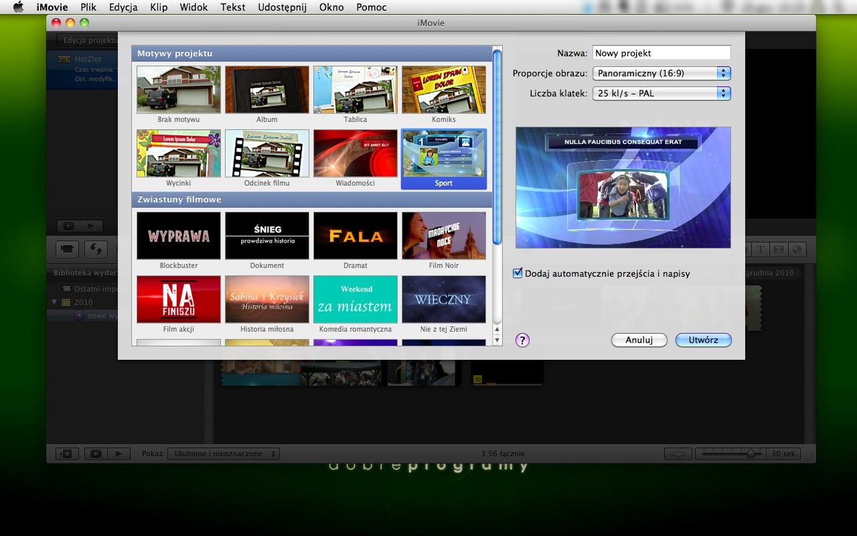Click the Anuluj button
857x536 pixels.
[639, 340]
